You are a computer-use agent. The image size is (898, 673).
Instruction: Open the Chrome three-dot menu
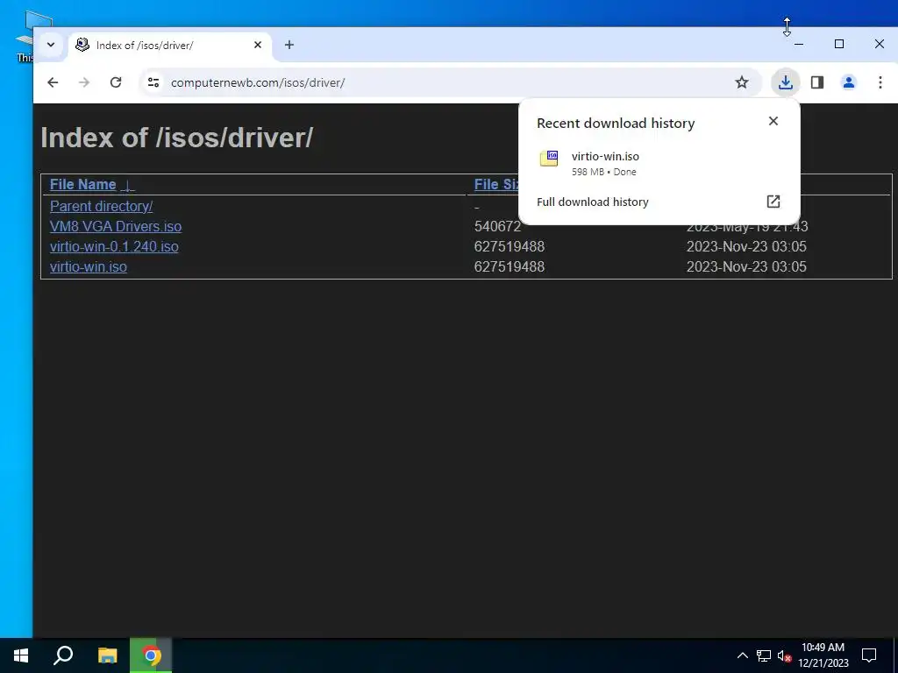pos(880,82)
